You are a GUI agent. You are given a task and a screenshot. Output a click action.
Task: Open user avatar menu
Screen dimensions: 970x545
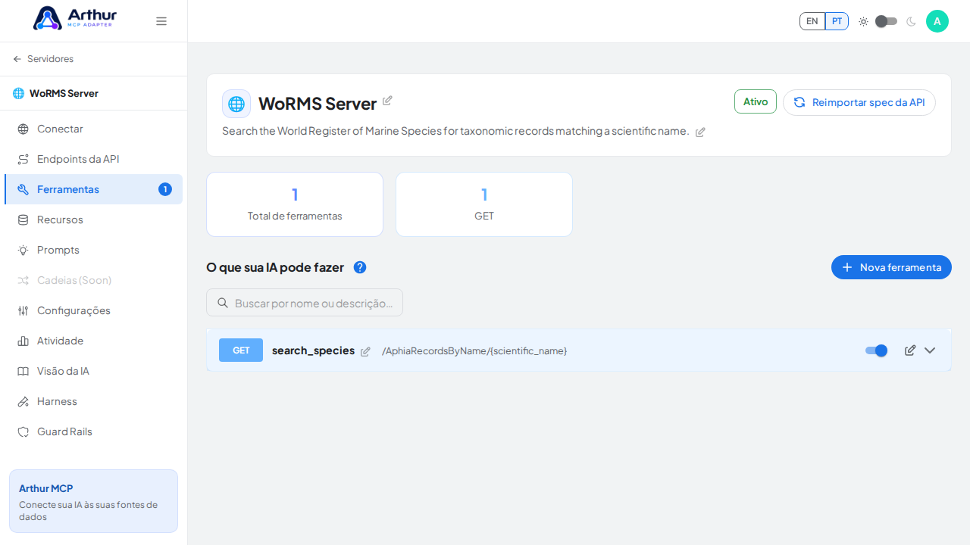click(x=937, y=21)
